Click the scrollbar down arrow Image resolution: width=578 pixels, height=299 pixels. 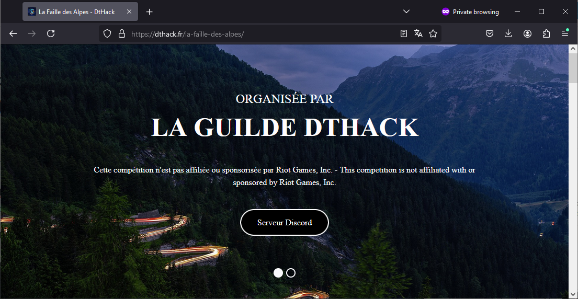coord(573,295)
